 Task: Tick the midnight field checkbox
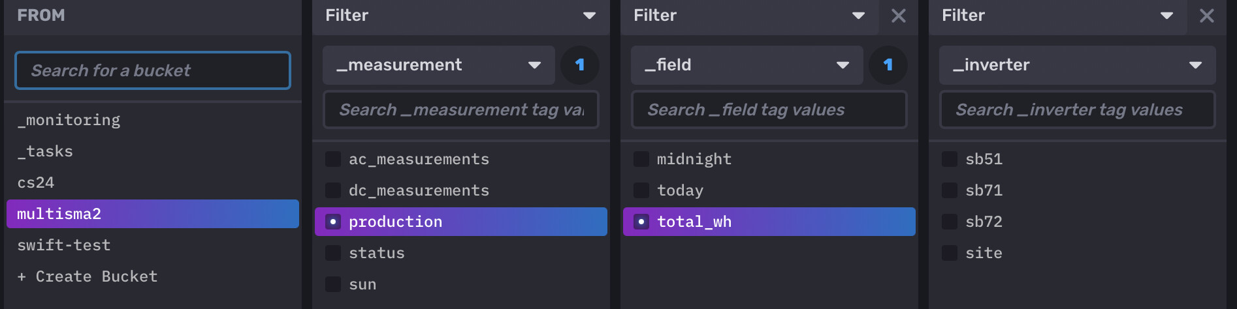pyautogui.click(x=641, y=159)
